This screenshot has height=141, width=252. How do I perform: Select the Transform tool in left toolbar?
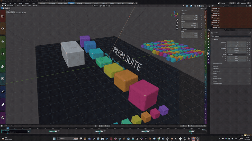[x=3, y=79]
